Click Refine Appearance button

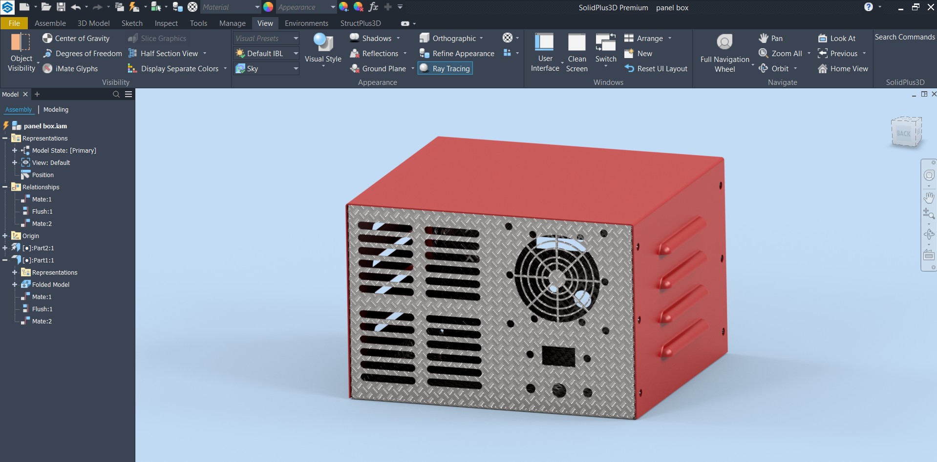coord(457,54)
